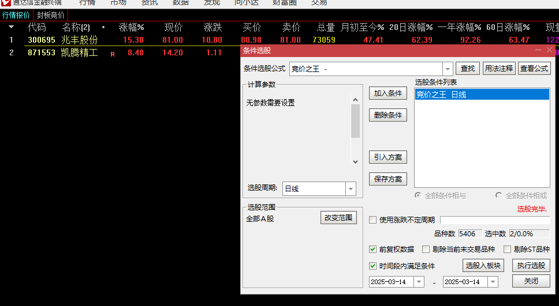This screenshot has width=559, height=306.
Task: Open 用法注释 for the formula
Action: tap(499, 69)
